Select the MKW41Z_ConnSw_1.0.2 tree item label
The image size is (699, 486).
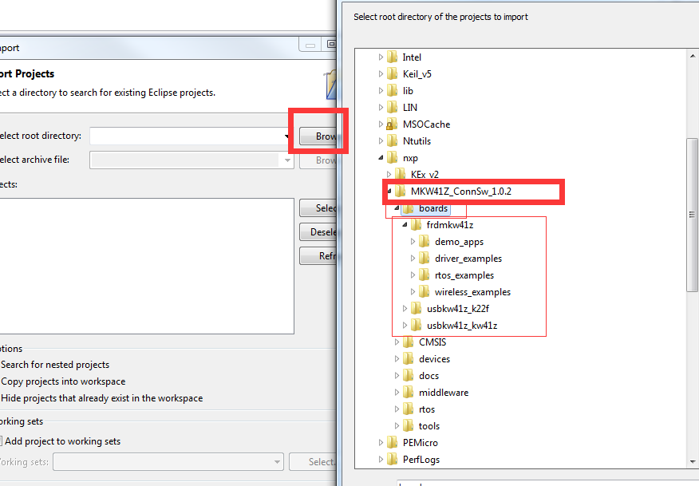click(461, 192)
